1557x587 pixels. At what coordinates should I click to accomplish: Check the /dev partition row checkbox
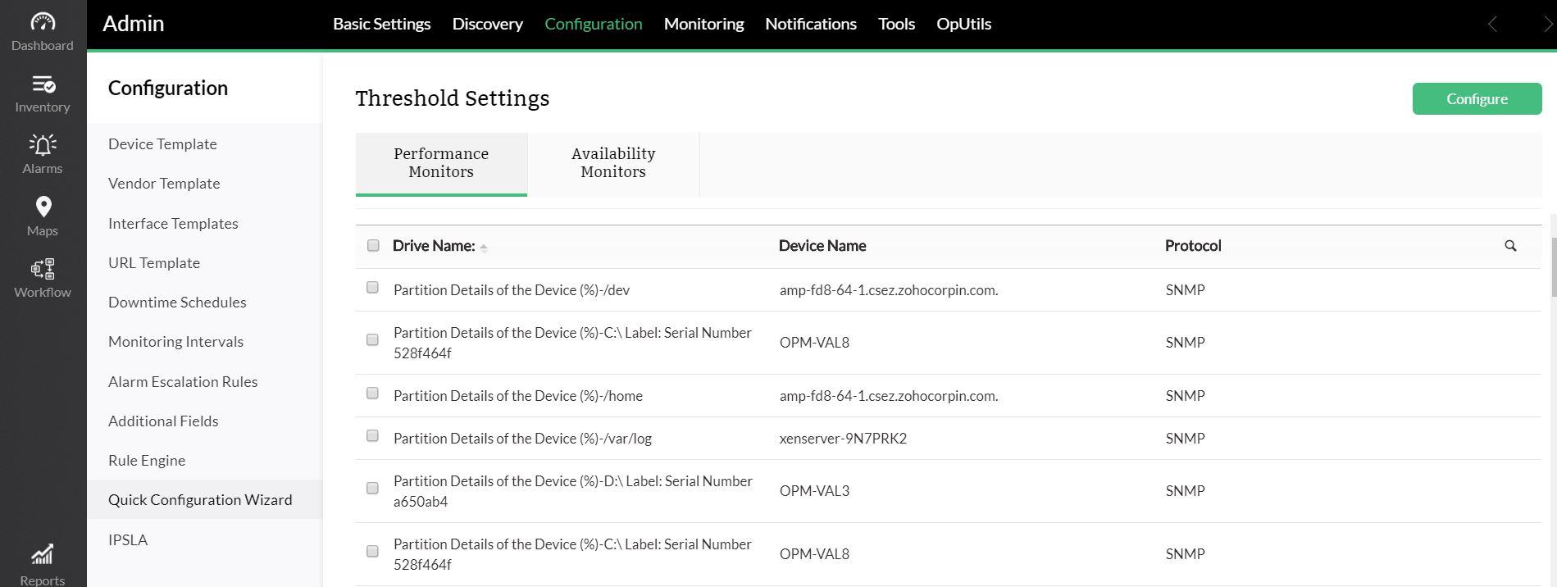372,288
